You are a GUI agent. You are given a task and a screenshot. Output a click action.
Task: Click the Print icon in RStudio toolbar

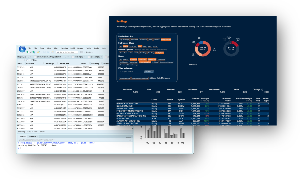[x=53, y=52]
